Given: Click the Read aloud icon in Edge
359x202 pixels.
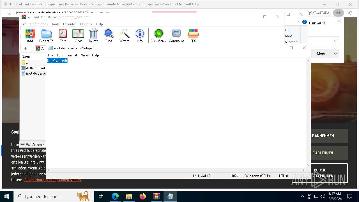Looking at the screenshot, I should (350, 13).
